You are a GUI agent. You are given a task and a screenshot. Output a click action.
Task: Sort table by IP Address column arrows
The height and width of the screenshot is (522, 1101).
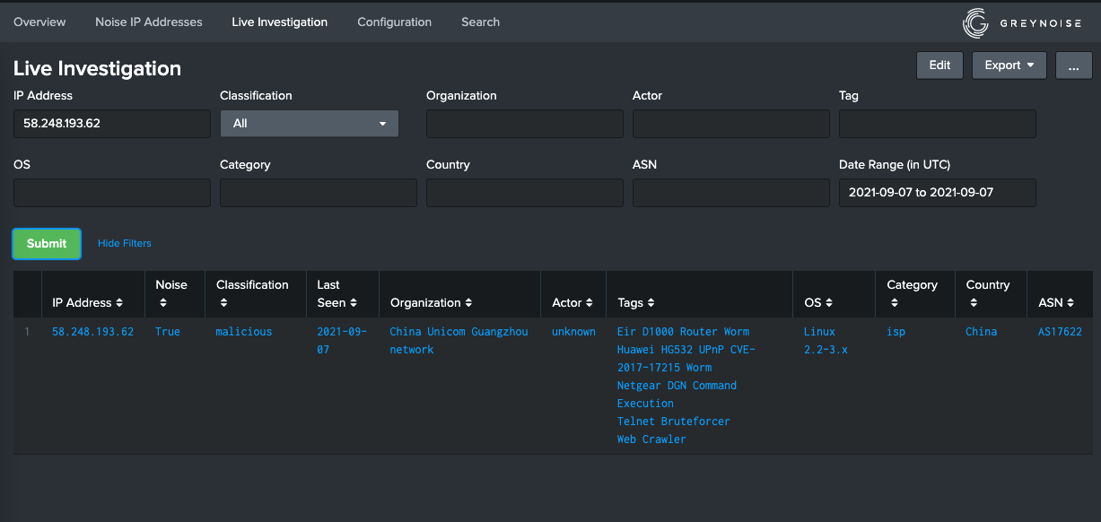tap(120, 303)
